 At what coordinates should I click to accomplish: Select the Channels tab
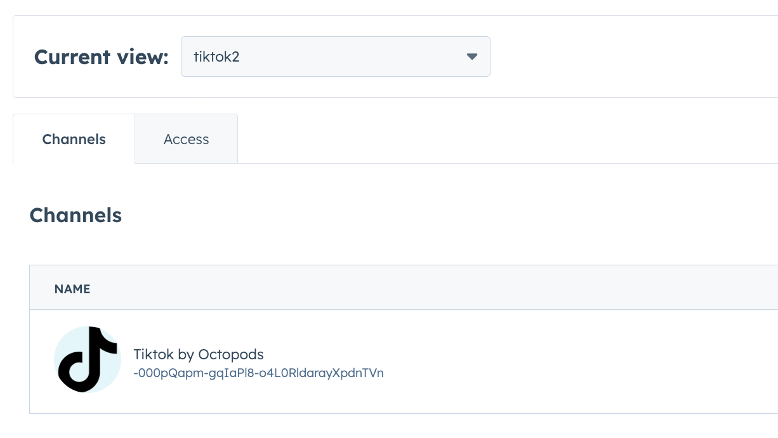(x=74, y=138)
